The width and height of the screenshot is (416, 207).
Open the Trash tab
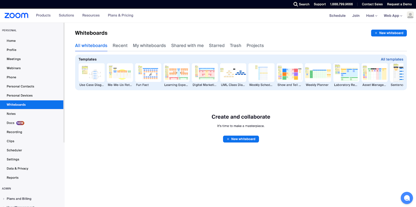click(236, 46)
